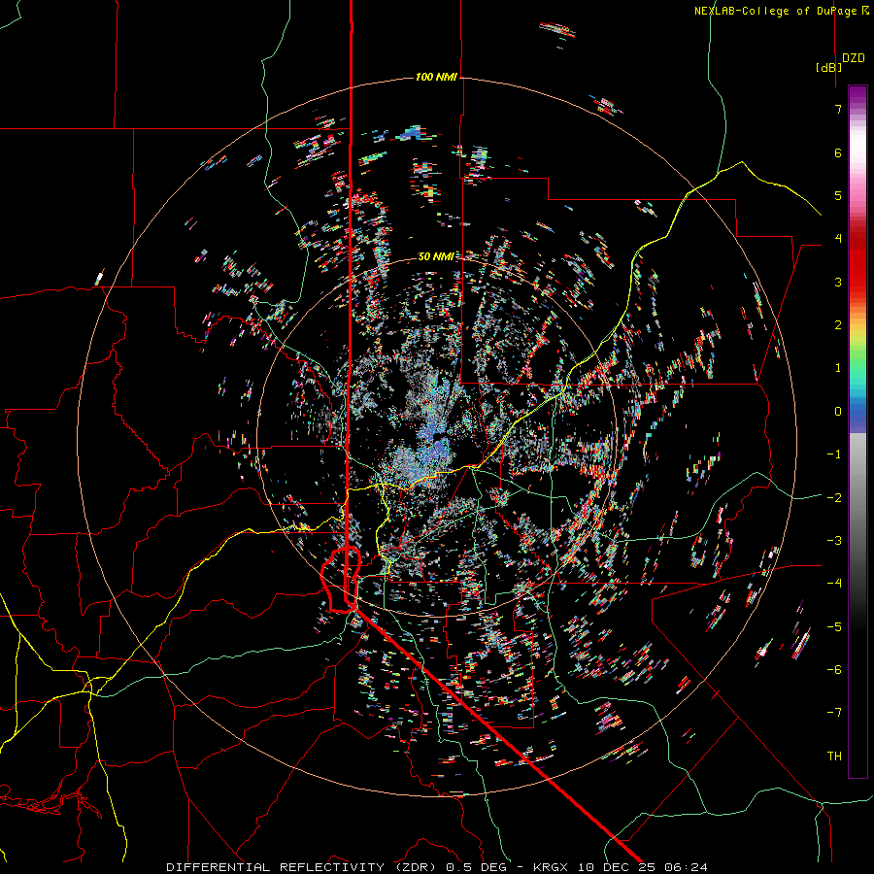Click the 0 dB scale label
Screen dimensions: 874x874
pyautogui.click(x=838, y=412)
